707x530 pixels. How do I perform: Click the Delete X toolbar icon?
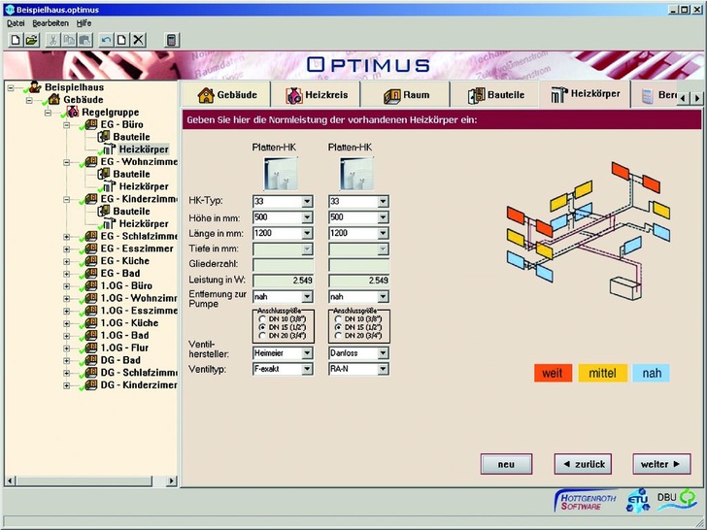(x=139, y=40)
